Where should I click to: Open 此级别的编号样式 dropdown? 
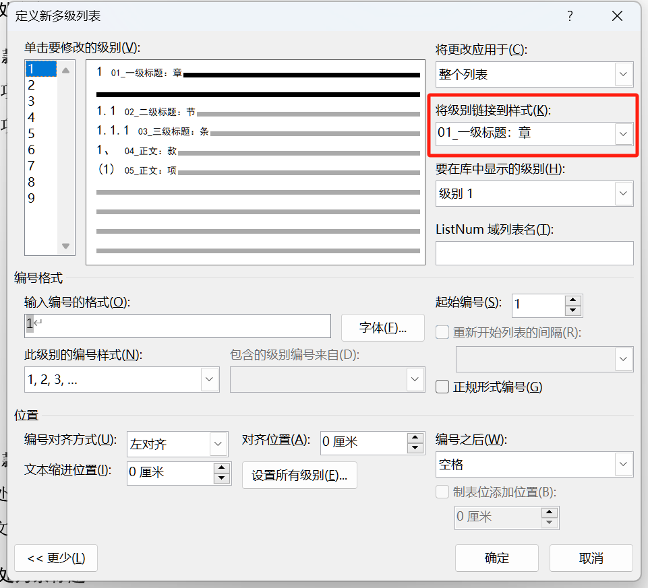tap(209, 379)
